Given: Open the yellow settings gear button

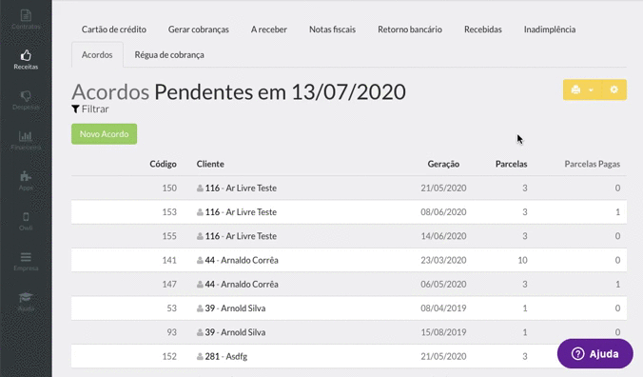Looking at the screenshot, I should [x=614, y=89].
